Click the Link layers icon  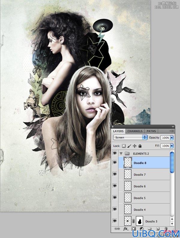(117, 229)
